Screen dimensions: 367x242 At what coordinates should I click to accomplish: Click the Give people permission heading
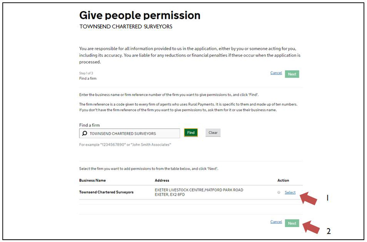pyautogui.click(x=140, y=15)
